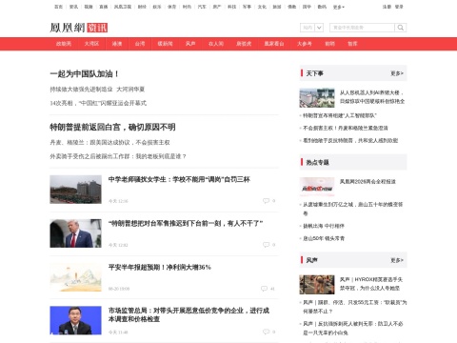This screenshot has height=343, width=457.
Task: Open article 中学老师骚扰女学生
Action: (179, 179)
